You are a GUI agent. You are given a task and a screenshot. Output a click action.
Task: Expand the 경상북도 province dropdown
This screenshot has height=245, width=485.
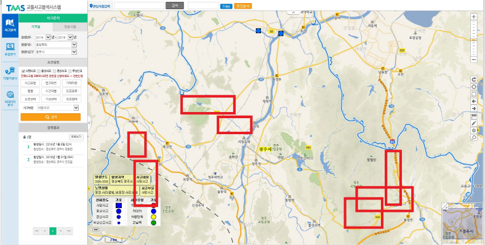coord(55,44)
